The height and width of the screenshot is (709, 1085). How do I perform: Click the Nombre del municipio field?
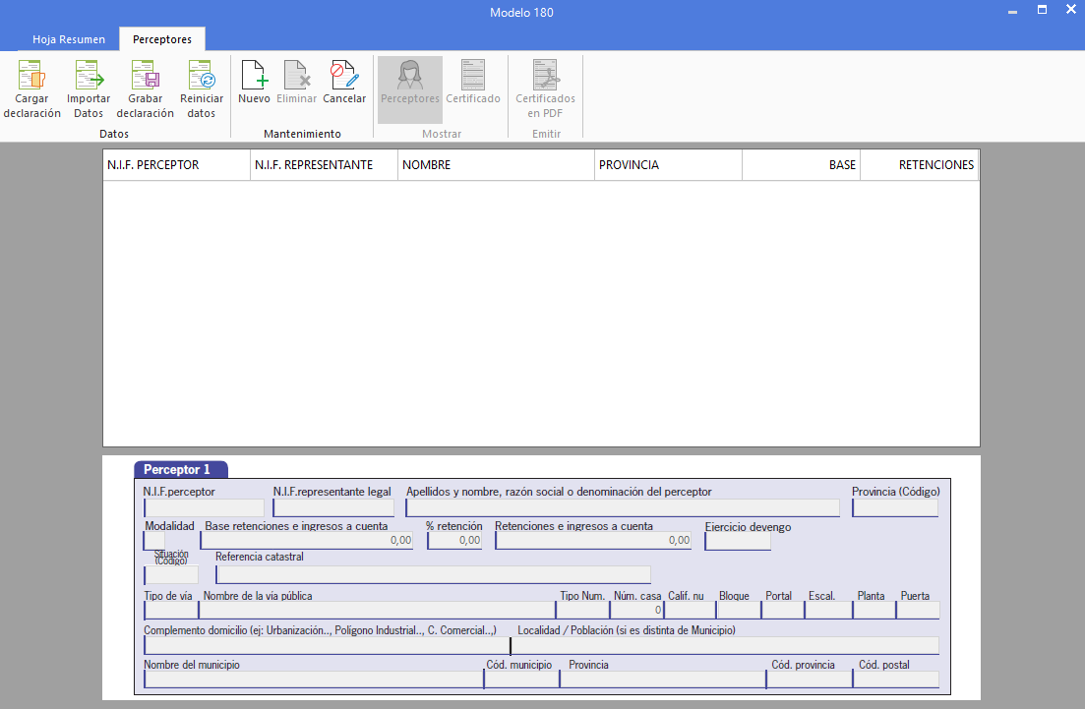[314, 679]
